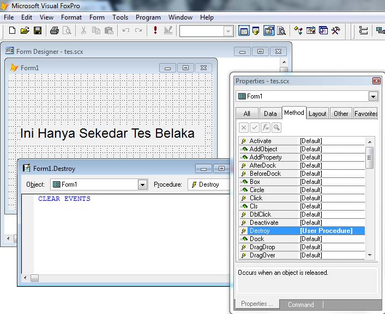This screenshot has height=314, width=385.
Task: Click the Copy toolbar icon
Action: (96, 30)
